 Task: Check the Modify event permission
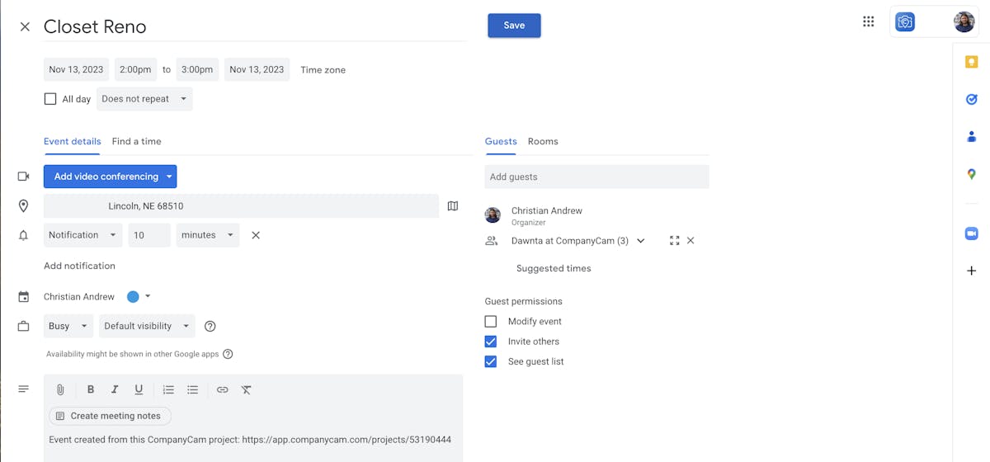pyautogui.click(x=491, y=322)
